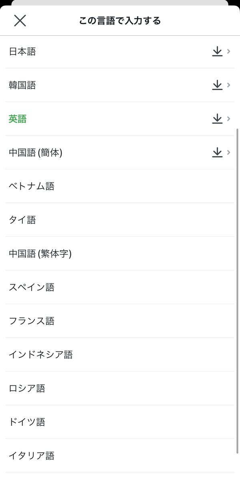Open the chevron next to 英語
The width and height of the screenshot is (240, 480).
(x=228, y=119)
